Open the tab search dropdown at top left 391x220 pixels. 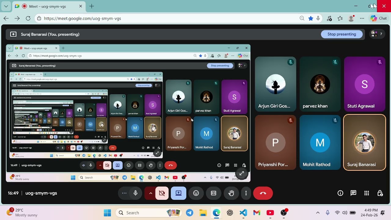tap(6, 6)
